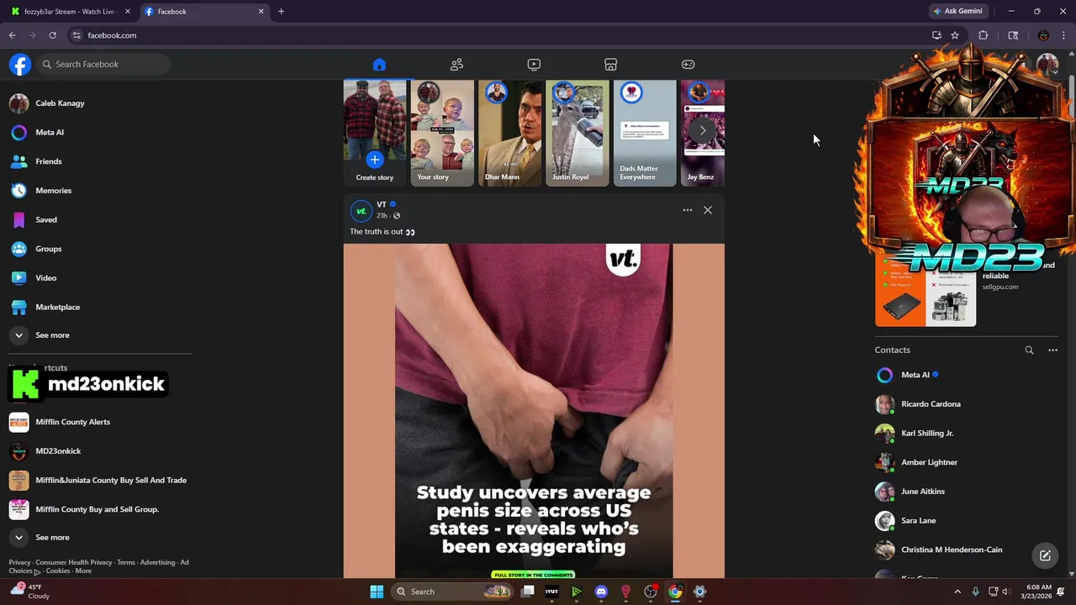Open Contacts options menu
Viewport: 1076px width, 605px height.
(x=1052, y=350)
